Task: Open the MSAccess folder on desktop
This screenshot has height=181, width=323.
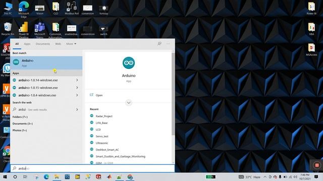Action: (311, 50)
